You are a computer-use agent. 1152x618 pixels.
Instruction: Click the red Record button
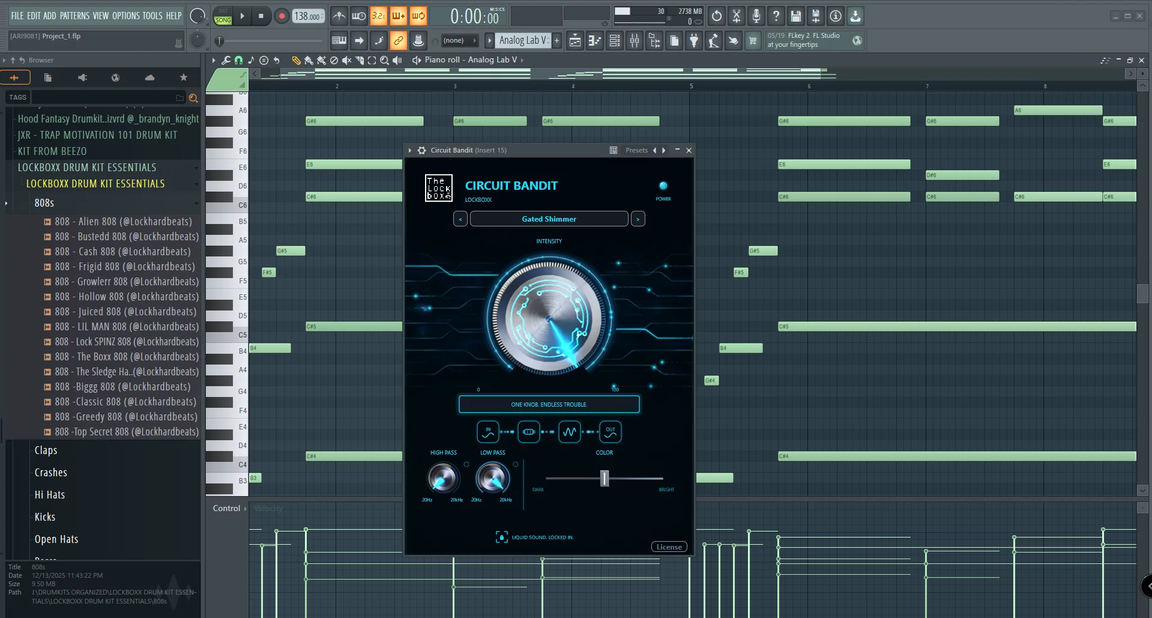click(x=281, y=16)
